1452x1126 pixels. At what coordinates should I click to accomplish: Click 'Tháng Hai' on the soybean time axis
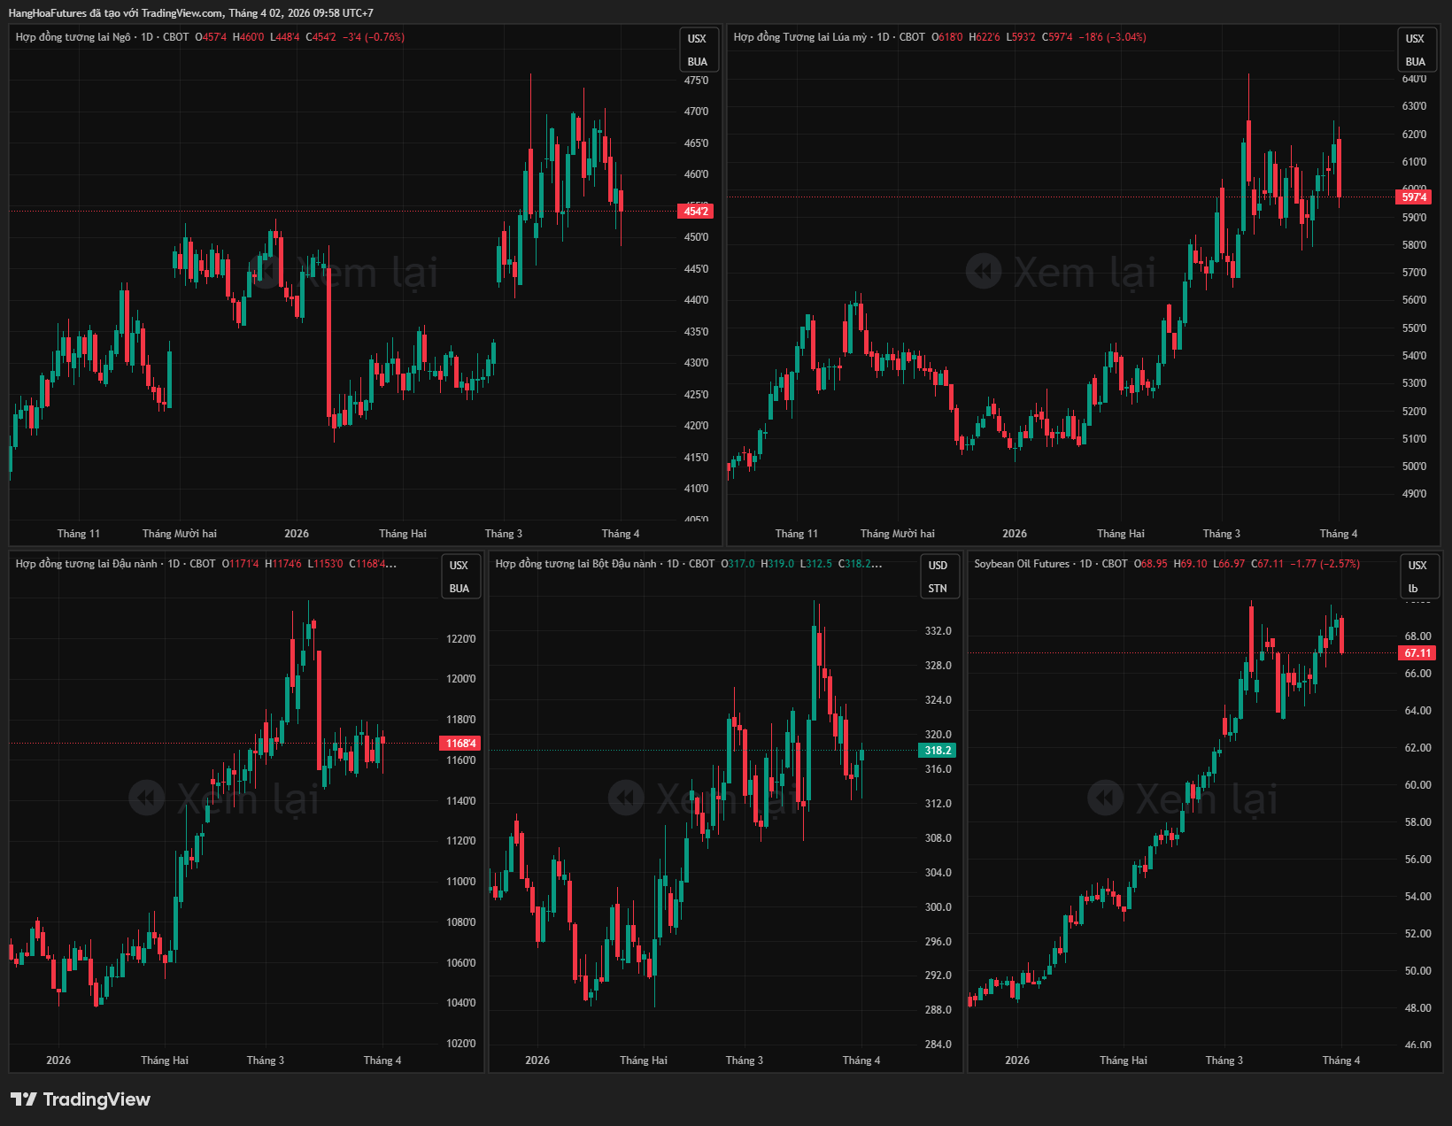[x=165, y=1060]
